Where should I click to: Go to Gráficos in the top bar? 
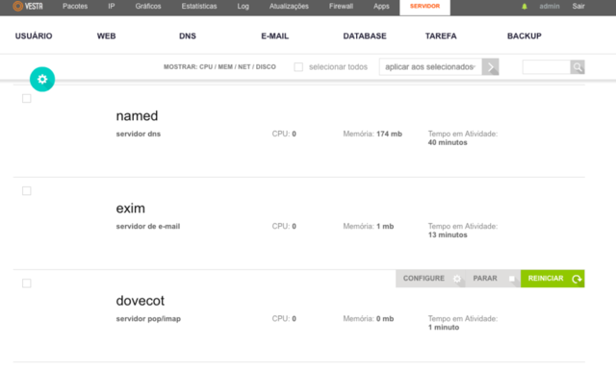tap(148, 7)
